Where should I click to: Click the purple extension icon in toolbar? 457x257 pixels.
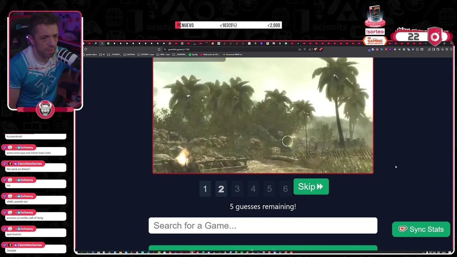391,49
